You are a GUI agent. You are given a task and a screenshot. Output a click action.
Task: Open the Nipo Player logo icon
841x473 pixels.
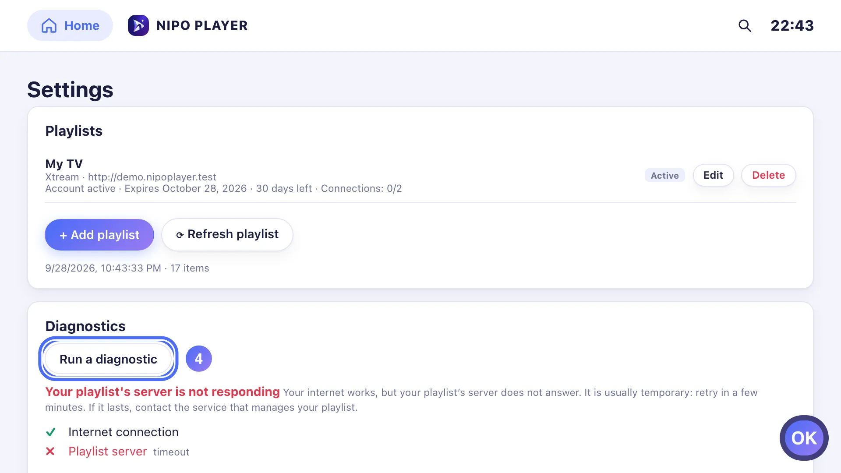tap(138, 25)
